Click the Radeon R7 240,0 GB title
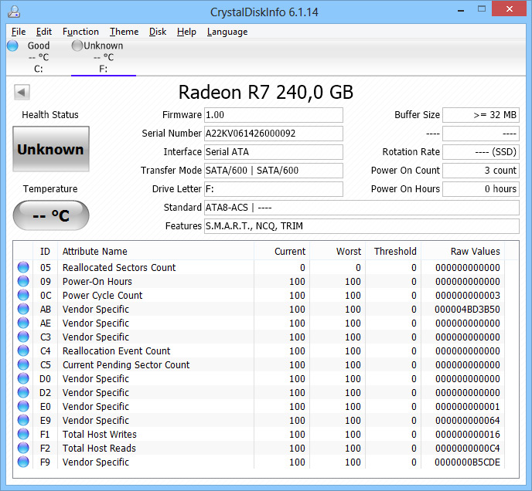The width and height of the screenshot is (532, 491). click(x=266, y=92)
